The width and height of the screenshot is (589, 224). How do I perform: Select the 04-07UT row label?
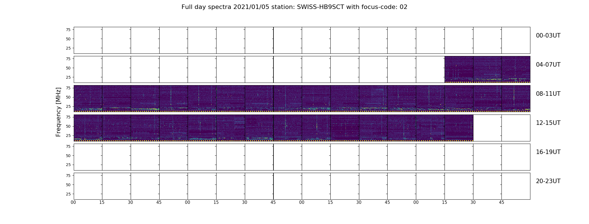coord(548,65)
